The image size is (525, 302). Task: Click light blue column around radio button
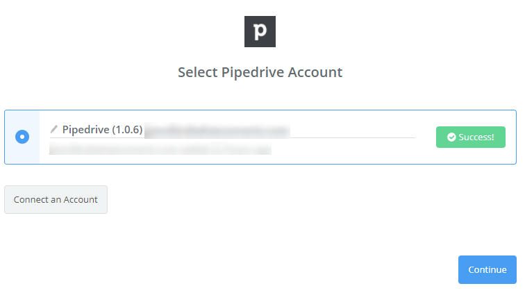[22, 137]
